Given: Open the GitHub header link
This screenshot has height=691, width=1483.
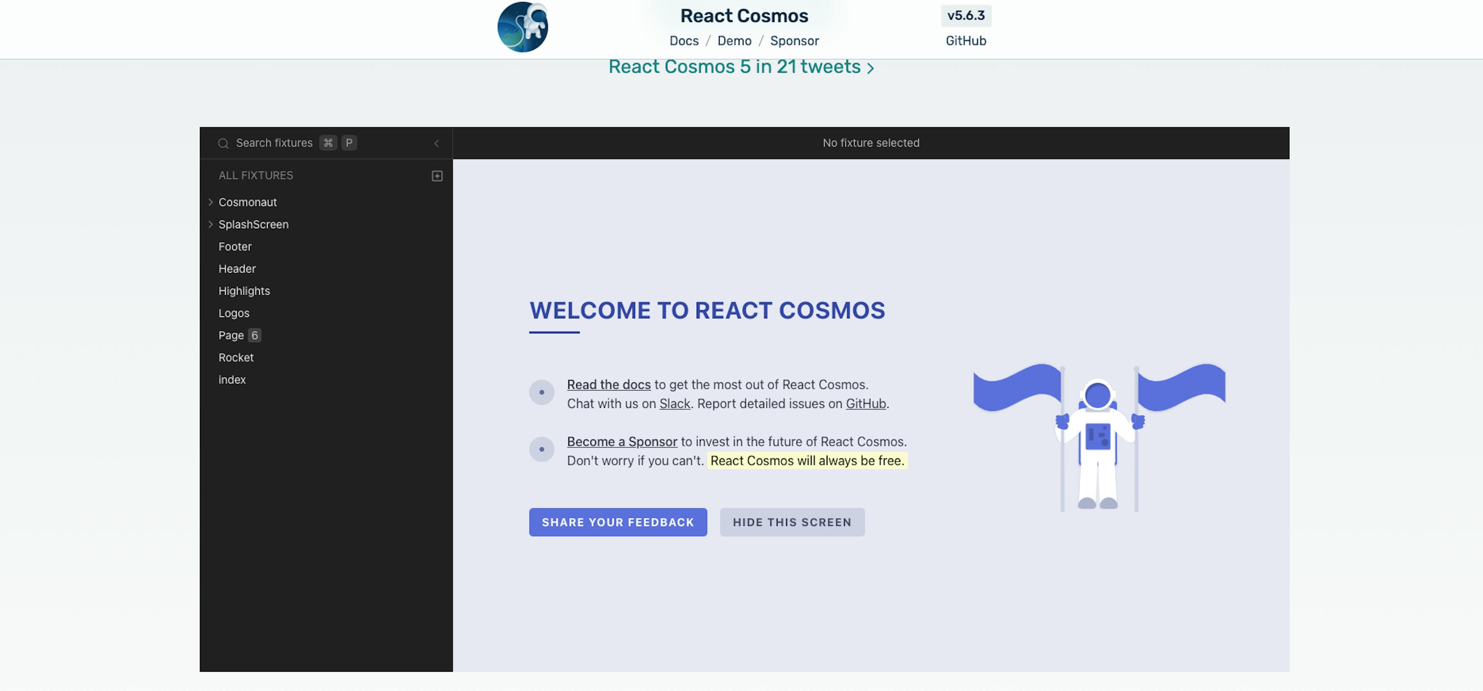Looking at the screenshot, I should point(965,41).
